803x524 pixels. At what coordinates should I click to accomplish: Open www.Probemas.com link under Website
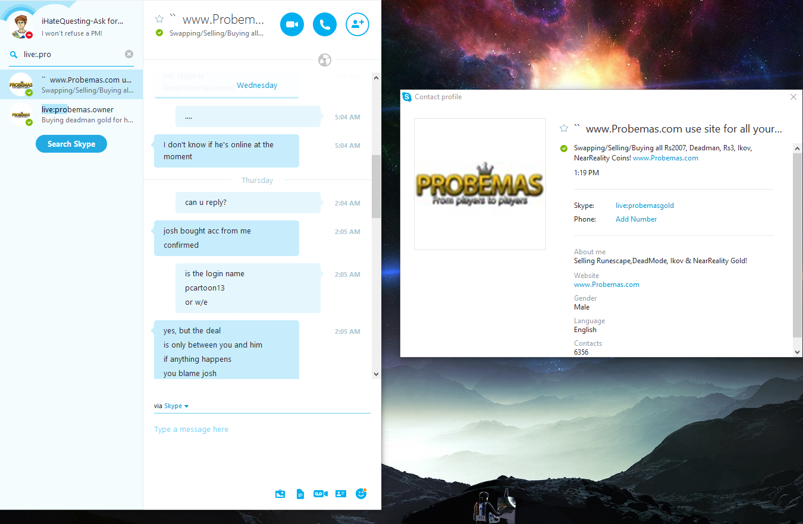(x=607, y=285)
